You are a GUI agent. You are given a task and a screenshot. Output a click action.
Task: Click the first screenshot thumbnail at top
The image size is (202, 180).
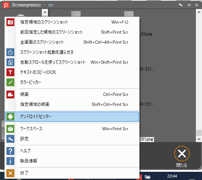[76, 14]
